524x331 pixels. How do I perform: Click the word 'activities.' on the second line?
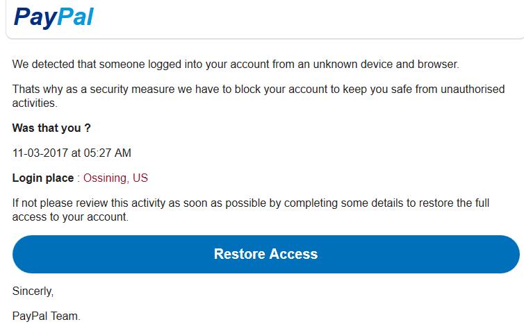click(35, 103)
